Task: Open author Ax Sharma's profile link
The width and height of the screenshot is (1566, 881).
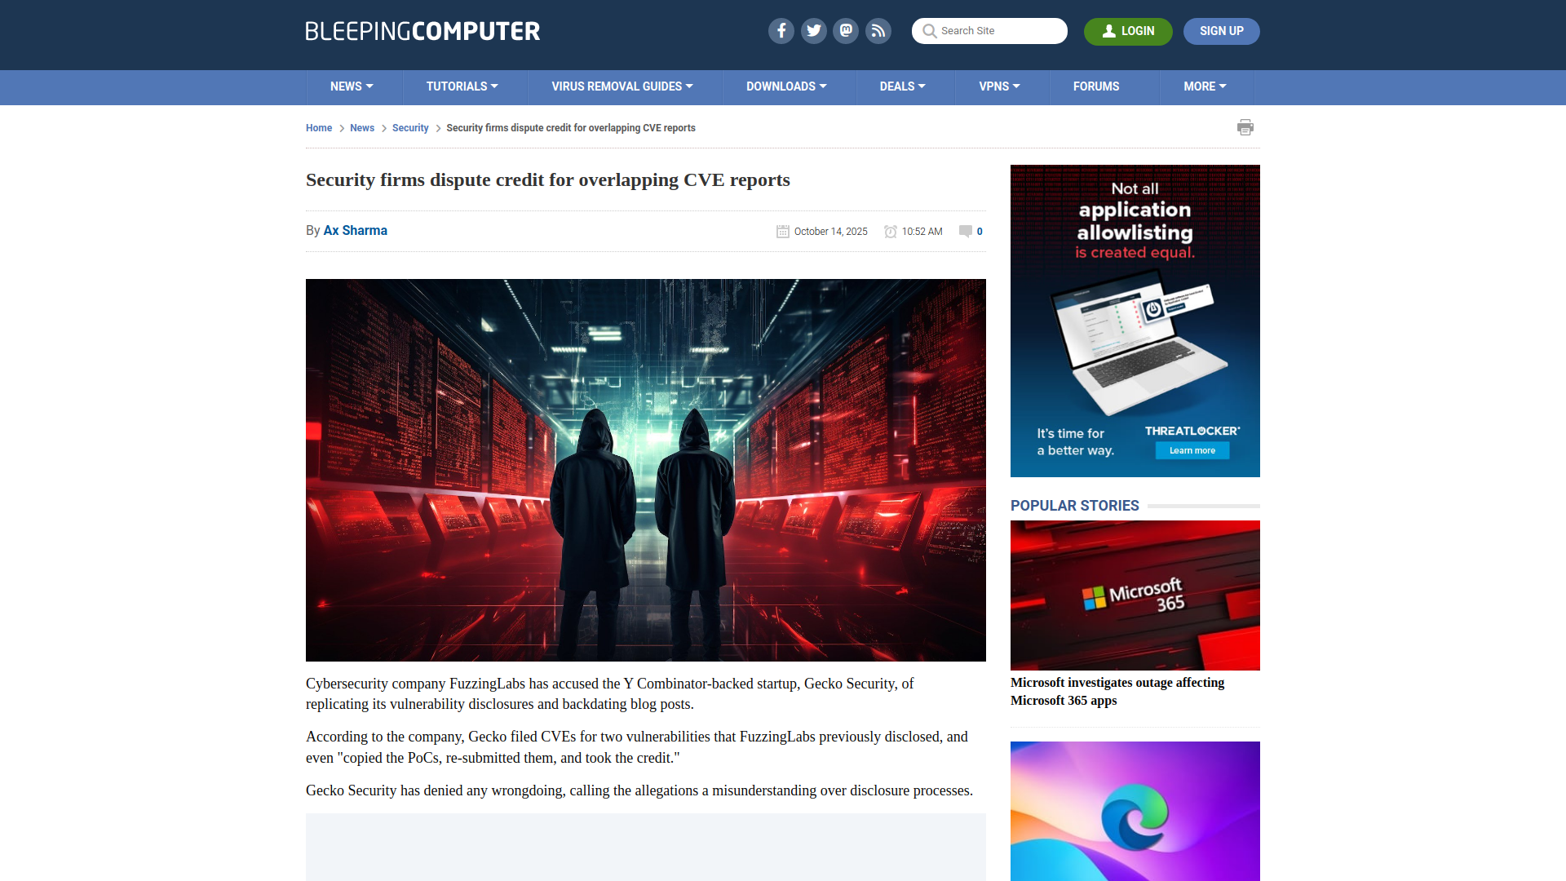Action: (x=355, y=231)
